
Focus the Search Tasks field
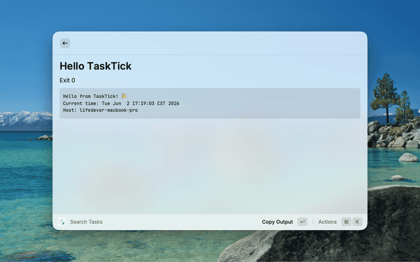tap(86, 222)
